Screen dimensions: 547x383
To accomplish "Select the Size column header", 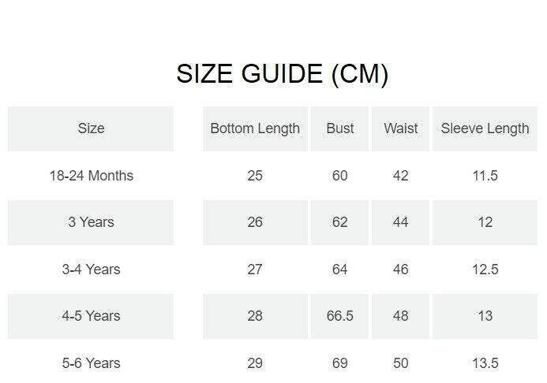I will tap(91, 128).
